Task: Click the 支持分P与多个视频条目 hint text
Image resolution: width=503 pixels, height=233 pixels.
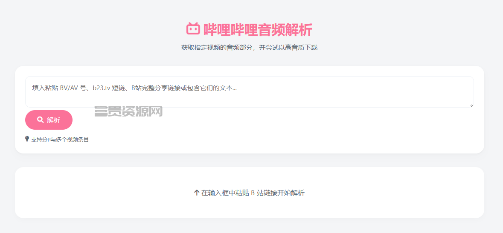Action: click(60, 139)
